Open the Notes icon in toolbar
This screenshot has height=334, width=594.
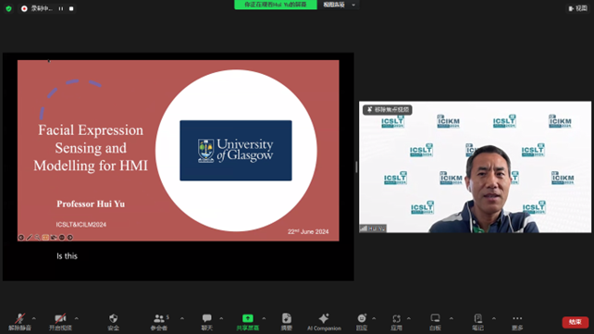click(477, 322)
